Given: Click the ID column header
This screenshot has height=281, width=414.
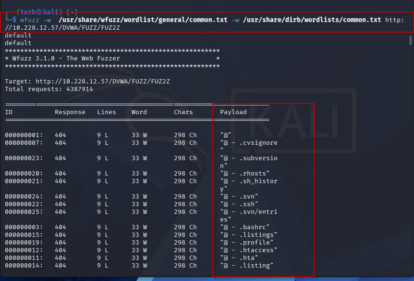Looking at the screenshot, I should (9, 112).
